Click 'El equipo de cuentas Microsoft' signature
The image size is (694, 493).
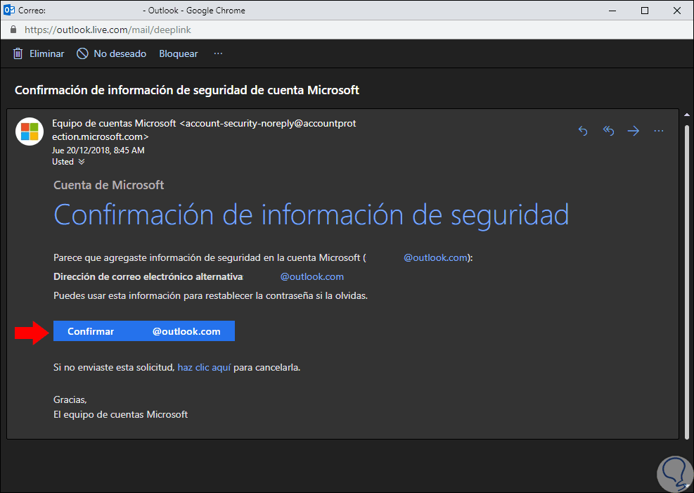(121, 415)
